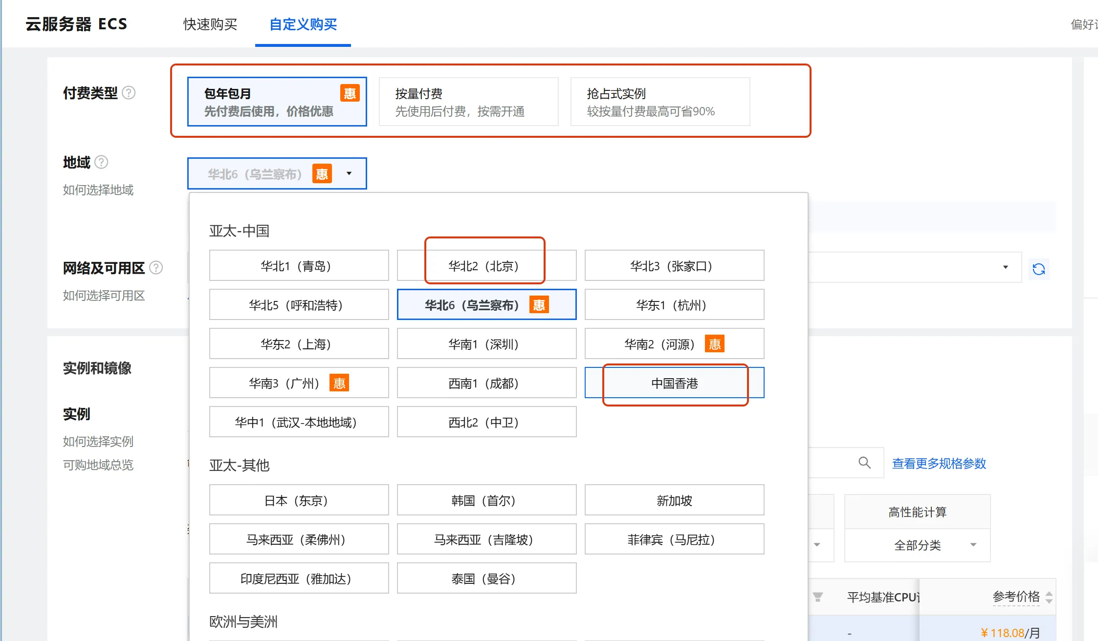This screenshot has width=1098, height=641.
Task: Choose region 马来西亚（柔佛州）
Action: coord(299,539)
